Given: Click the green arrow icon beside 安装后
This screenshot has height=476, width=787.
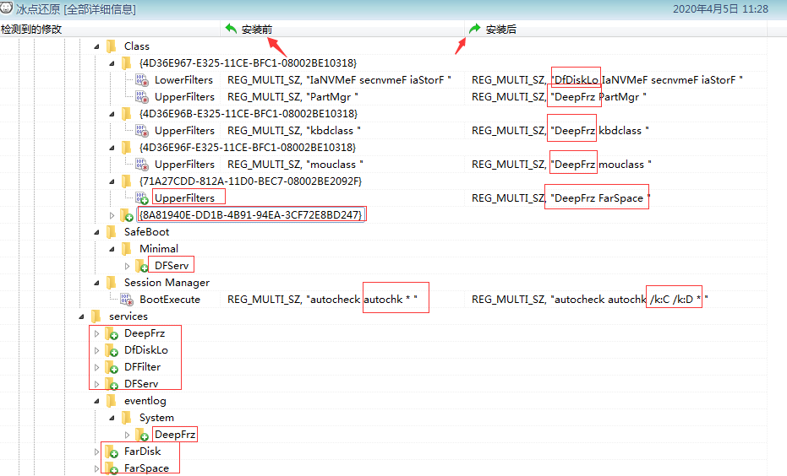Looking at the screenshot, I should pos(475,29).
